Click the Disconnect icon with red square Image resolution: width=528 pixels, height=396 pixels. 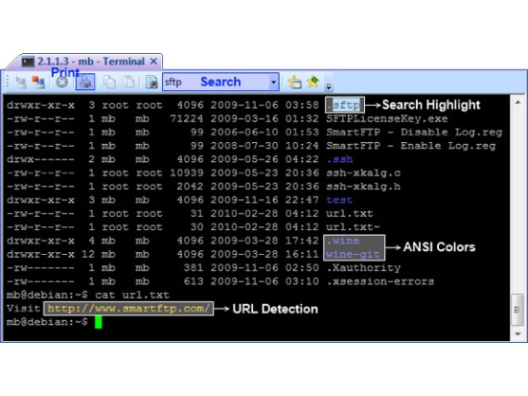(x=38, y=82)
